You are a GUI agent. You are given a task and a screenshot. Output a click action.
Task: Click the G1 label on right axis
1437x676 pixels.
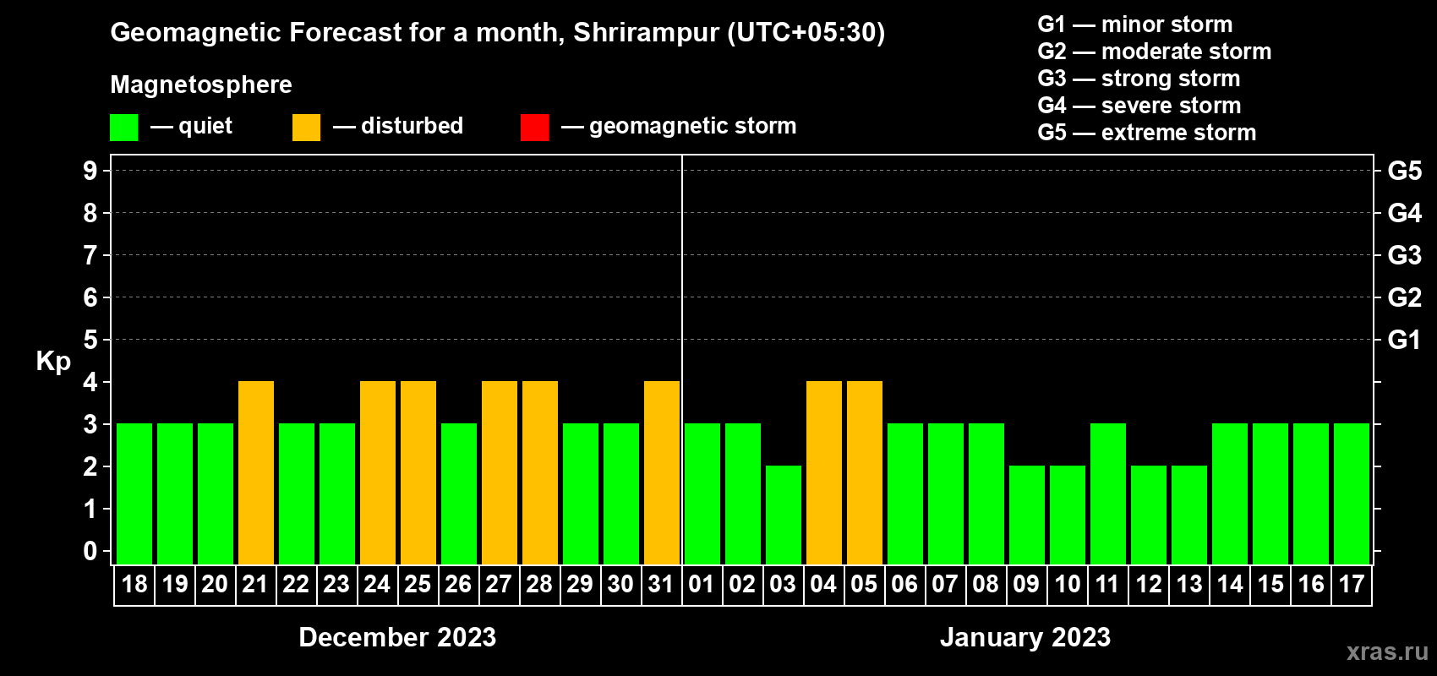point(1404,340)
